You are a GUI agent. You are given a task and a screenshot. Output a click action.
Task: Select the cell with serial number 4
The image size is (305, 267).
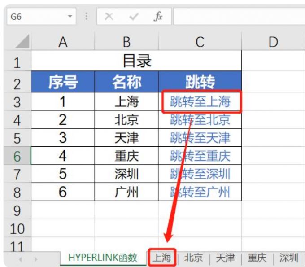pyautogui.click(x=63, y=156)
